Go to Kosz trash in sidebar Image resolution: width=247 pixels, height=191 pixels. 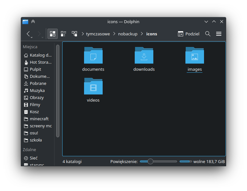(x=34, y=112)
